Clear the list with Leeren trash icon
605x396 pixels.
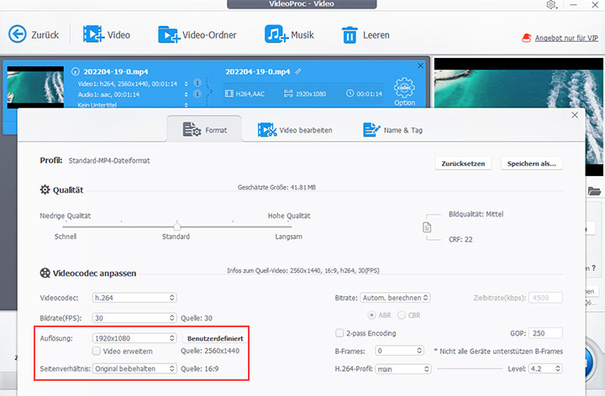pyautogui.click(x=349, y=34)
